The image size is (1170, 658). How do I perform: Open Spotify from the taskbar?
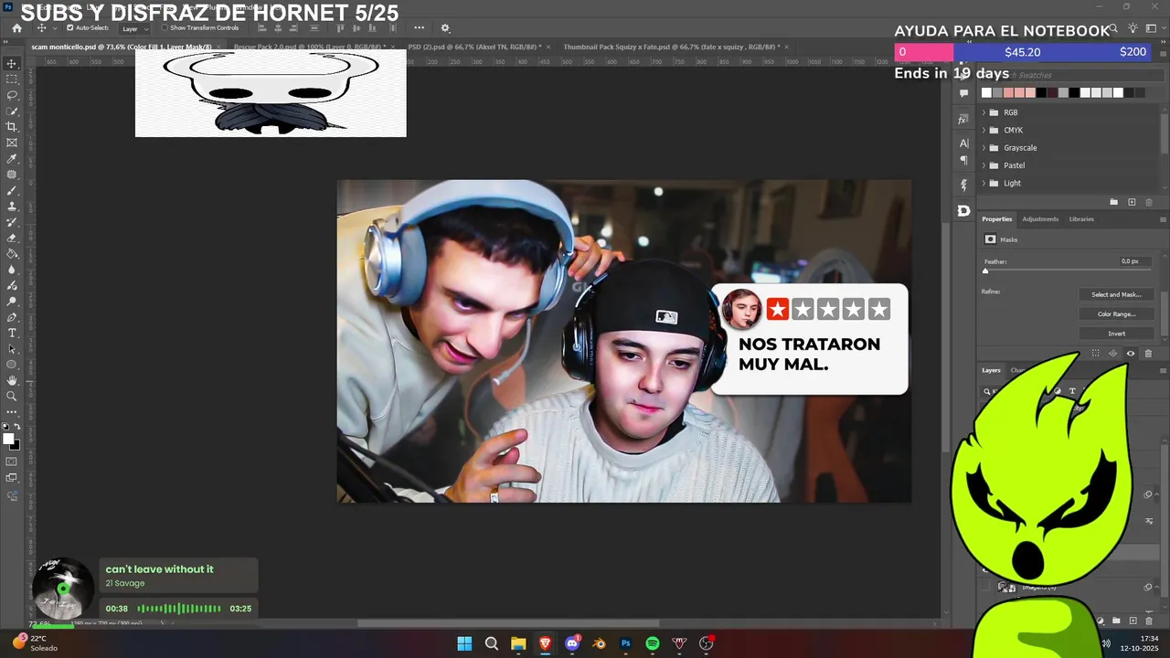[653, 643]
